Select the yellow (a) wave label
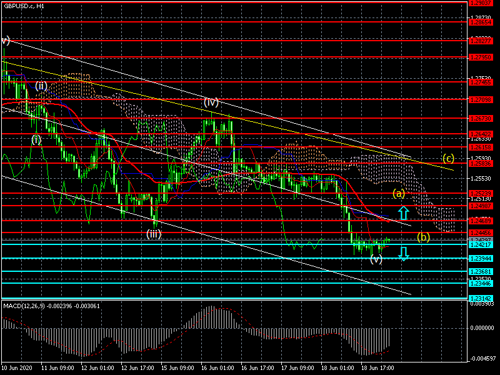This screenshot has height=375, width=500. coord(399,193)
